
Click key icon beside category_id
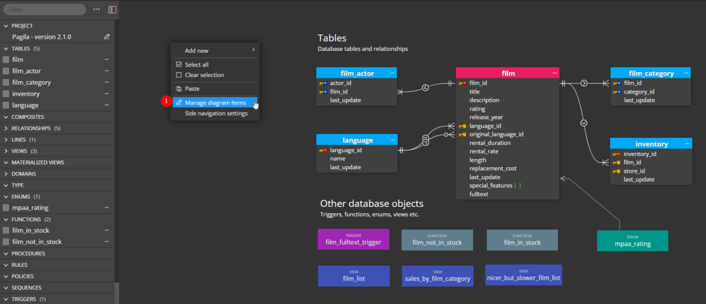[x=616, y=91]
